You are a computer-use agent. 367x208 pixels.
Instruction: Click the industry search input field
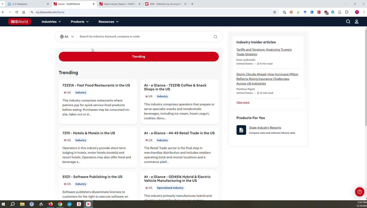click(145, 36)
